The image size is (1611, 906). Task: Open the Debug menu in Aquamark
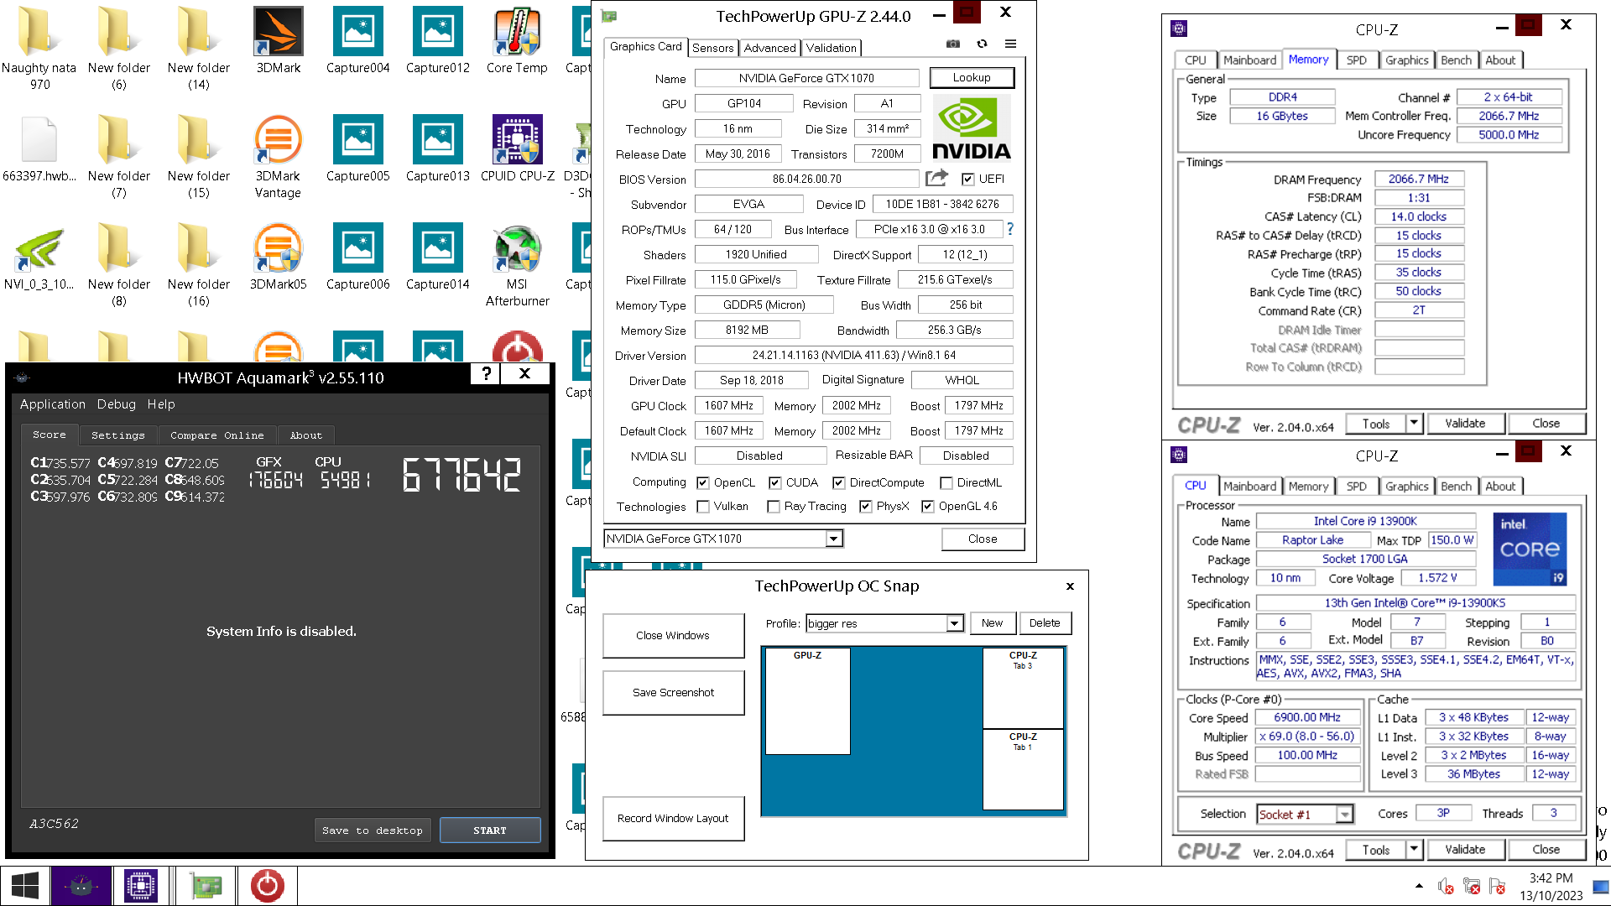(117, 404)
